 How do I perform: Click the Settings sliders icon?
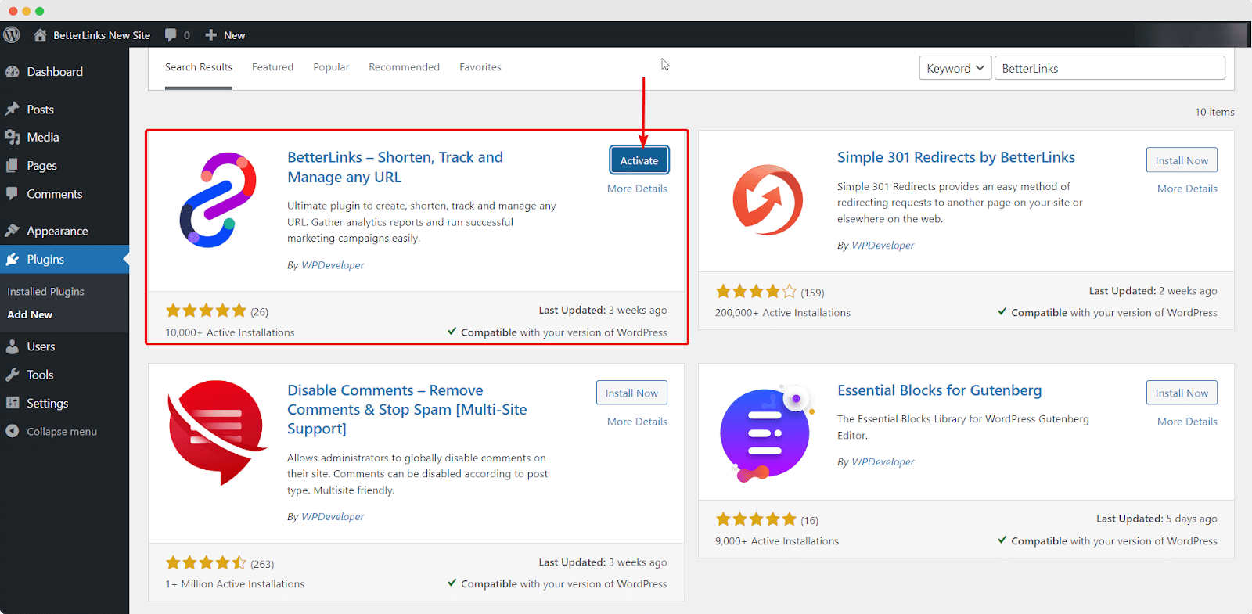(x=13, y=403)
